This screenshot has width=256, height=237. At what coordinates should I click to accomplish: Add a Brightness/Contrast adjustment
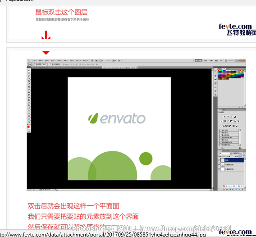pos(225,117)
